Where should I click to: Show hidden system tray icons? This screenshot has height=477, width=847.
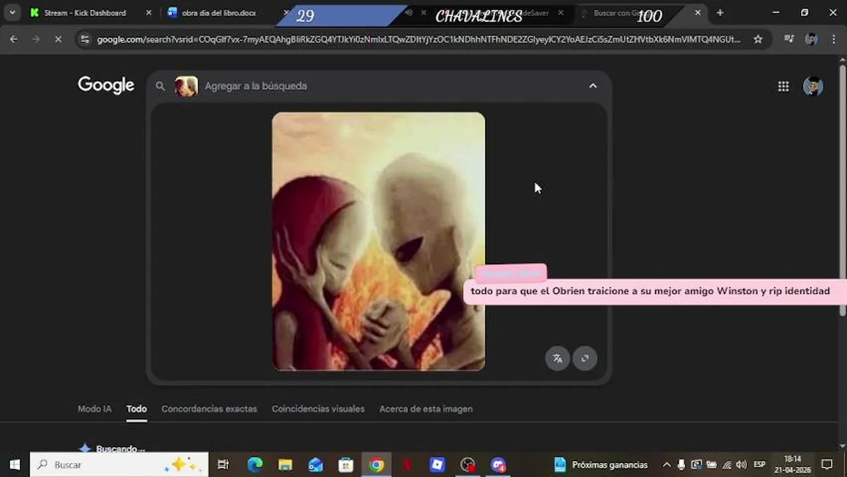[667, 465]
